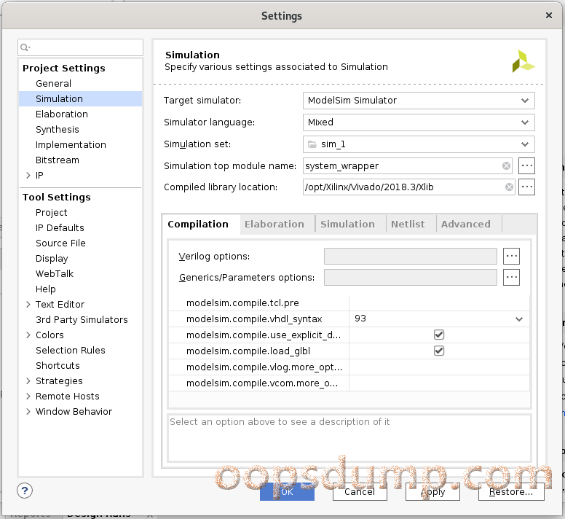Click the Apply button
The width and height of the screenshot is (565, 519).
pos(432,492)
